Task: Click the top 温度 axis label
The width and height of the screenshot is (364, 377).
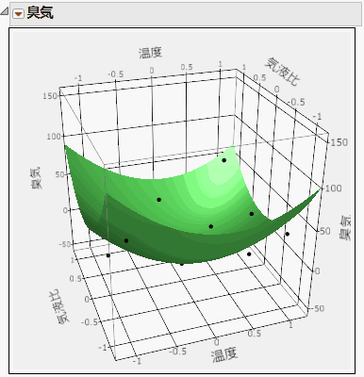Action: pyautogui.click(x=150, y=53)
